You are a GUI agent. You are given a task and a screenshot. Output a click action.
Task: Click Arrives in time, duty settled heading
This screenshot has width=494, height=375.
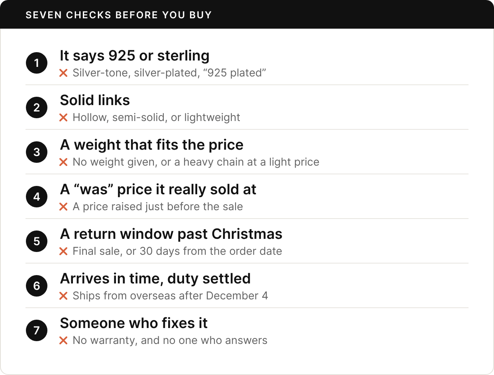coord(155,279)
